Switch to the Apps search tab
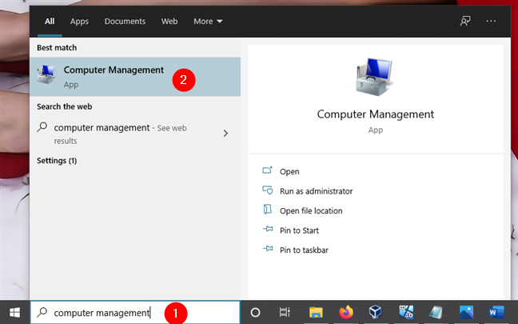 point(79,22)
